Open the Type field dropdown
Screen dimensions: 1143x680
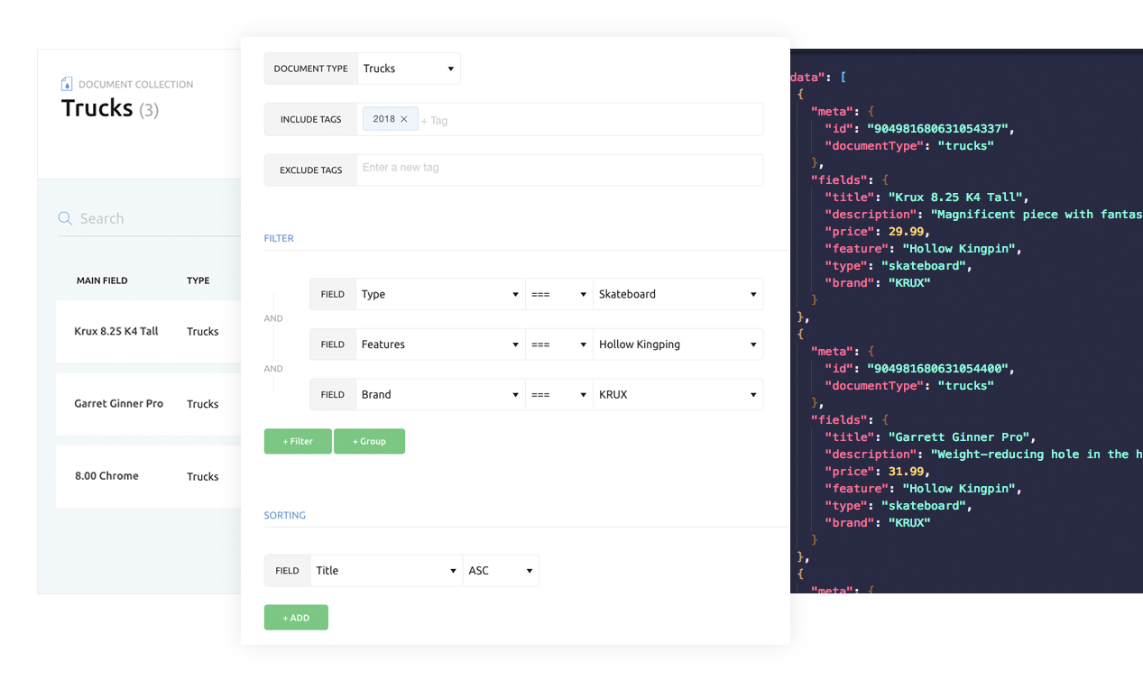click(x=440, y=294)
